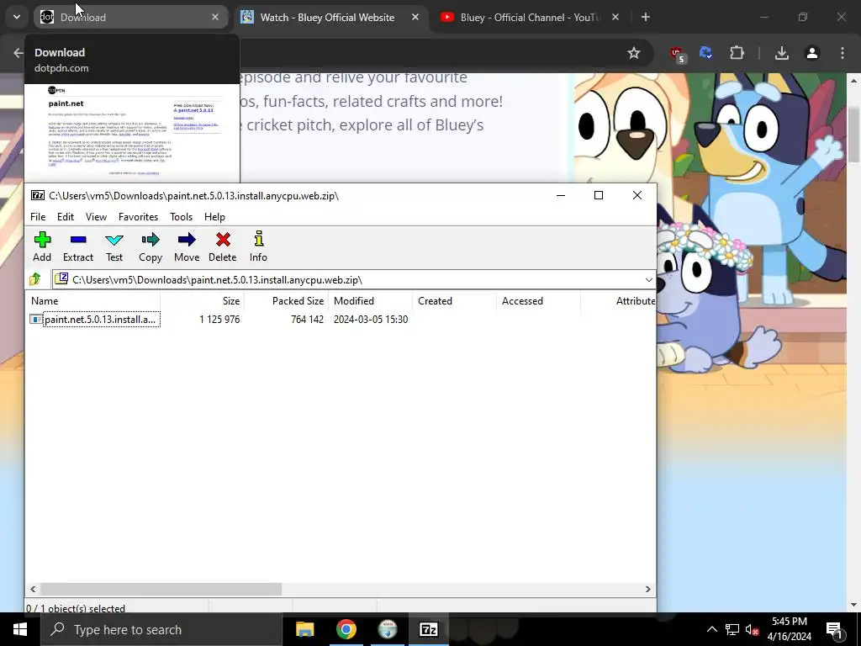This screenshot has height=646, width=861.
Task: Open the Chrome three-dot menu
Action: click(843, 53)
